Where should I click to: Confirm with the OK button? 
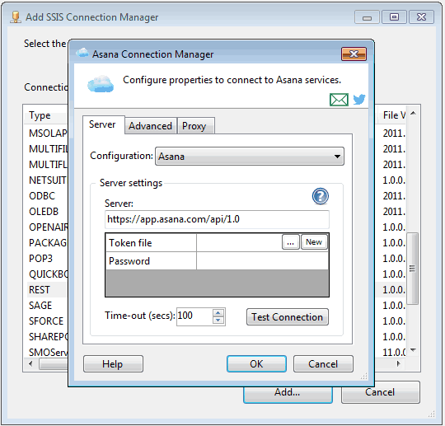pyautogui.click(x=256, y=364)
